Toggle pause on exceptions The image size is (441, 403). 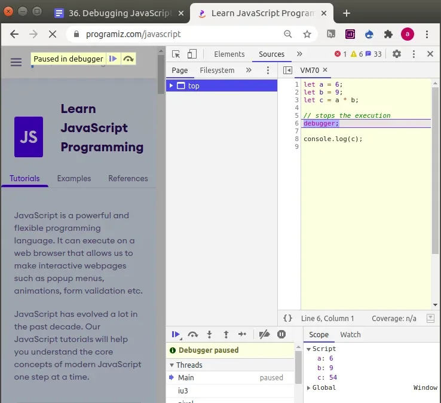click(281, 334)
